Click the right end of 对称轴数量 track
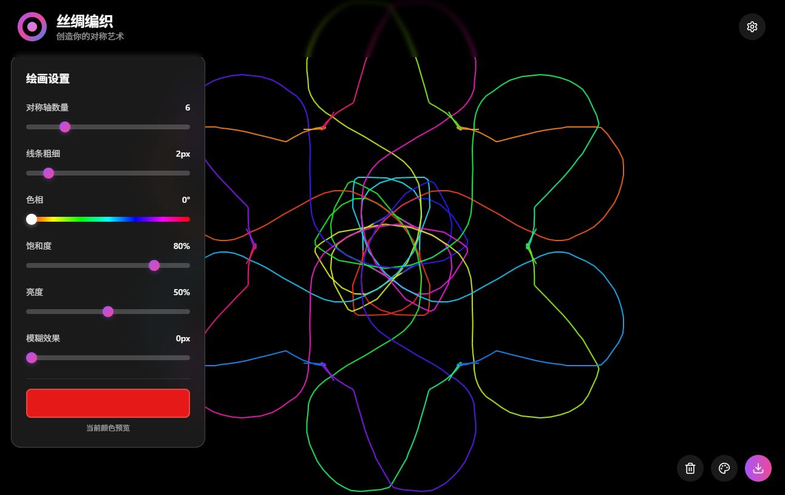Image resolution: width=785 pixels, height=495 pixels. pyautogui.click(x=188, y=127)
